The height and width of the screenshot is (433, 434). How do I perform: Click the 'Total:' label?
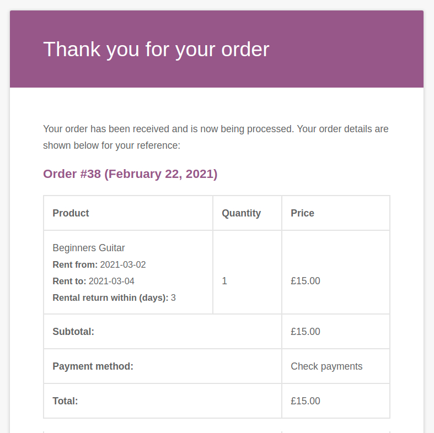pos(65,401)
